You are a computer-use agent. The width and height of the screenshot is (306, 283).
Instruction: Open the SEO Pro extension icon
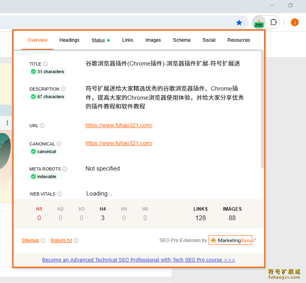pyautogui.click(x=259, y=23)
